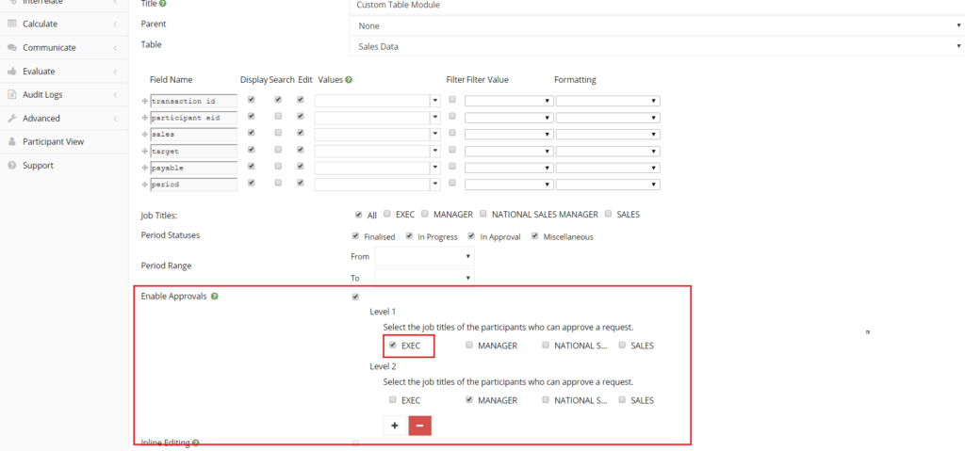This screenshot has height=451, width=965.
Task: Click the Title input field
Action: [656, 6]
